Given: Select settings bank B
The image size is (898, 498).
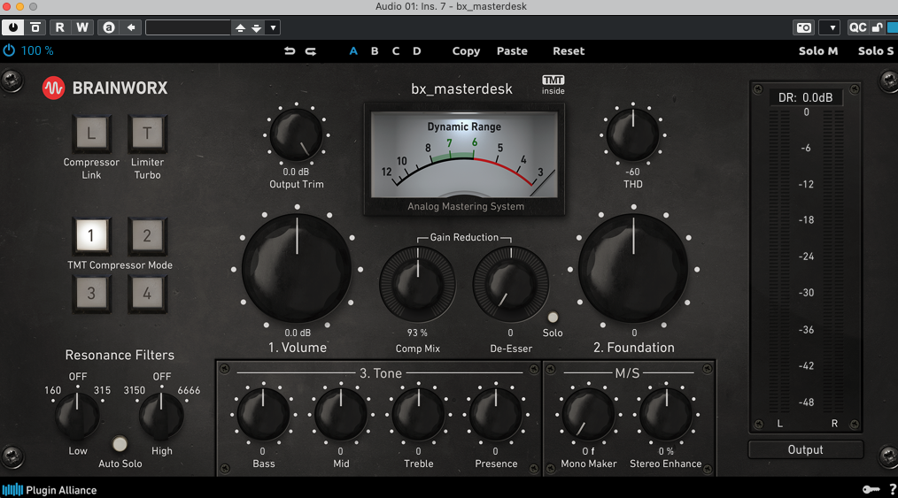Looking at the screenshot, I should click(375, 51).
